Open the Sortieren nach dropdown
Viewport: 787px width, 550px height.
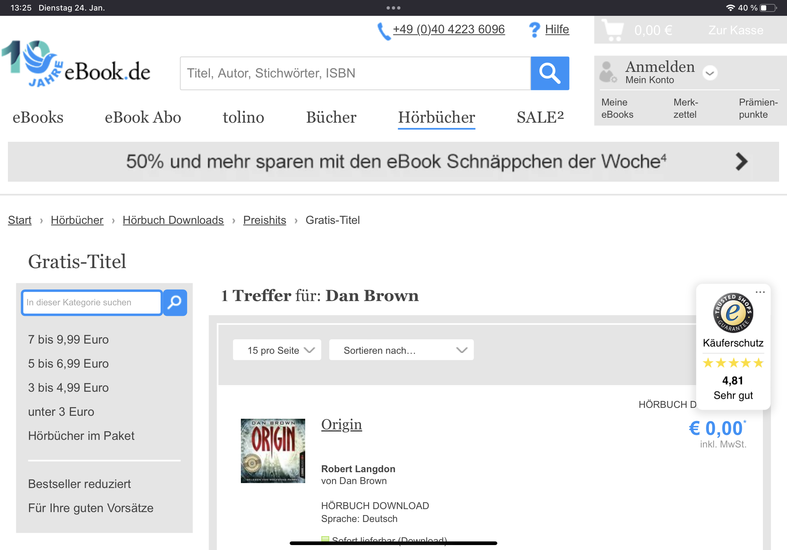click(401, 350)
